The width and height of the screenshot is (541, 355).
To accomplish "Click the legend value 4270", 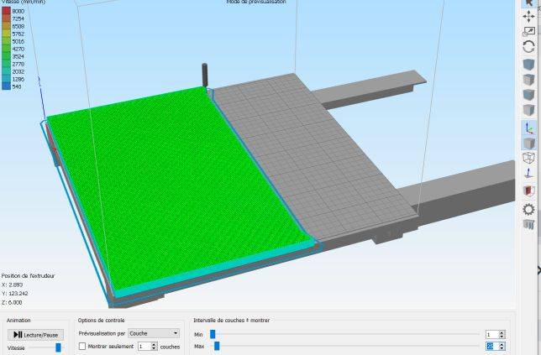I will pyautogui.click(x=18, y=49).
